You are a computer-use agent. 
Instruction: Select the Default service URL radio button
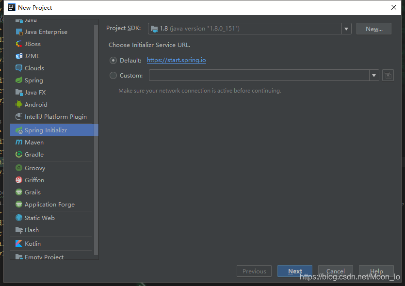[113, 61]
